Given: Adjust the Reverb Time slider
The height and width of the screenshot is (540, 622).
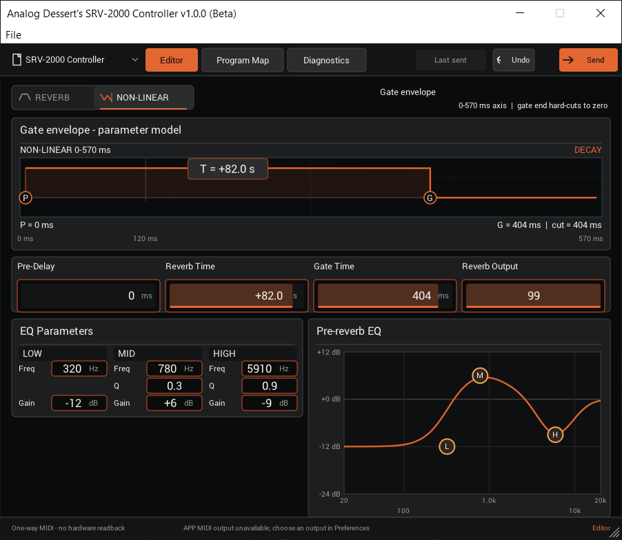Looking at the screenshot, I should [x=237, y=295].
